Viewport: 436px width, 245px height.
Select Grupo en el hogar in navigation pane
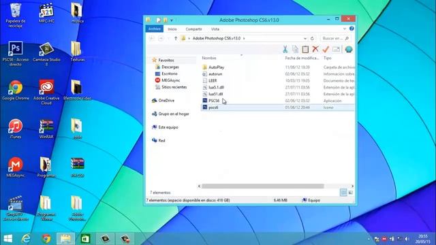click(x=174, y=114)
